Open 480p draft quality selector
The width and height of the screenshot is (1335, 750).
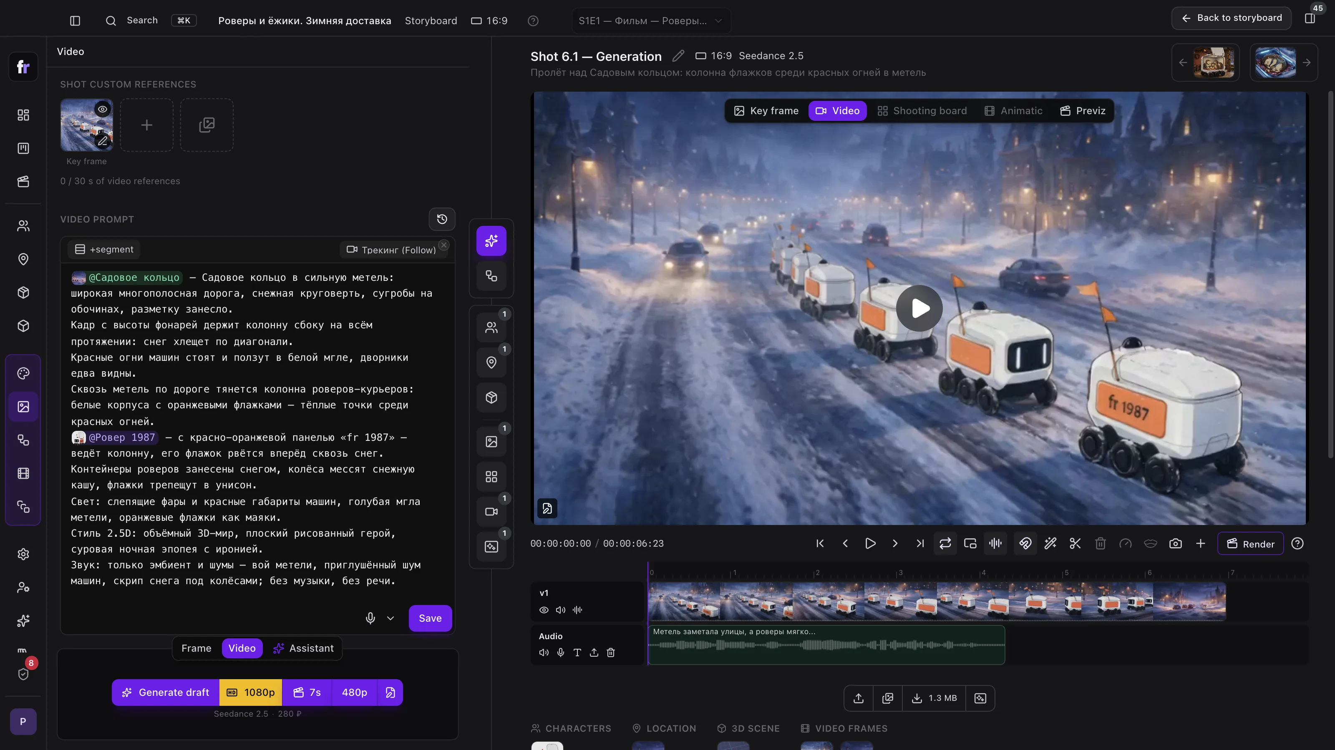tap(355, 692)
